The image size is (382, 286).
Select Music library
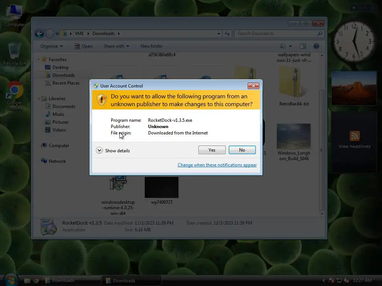[59, 114]
